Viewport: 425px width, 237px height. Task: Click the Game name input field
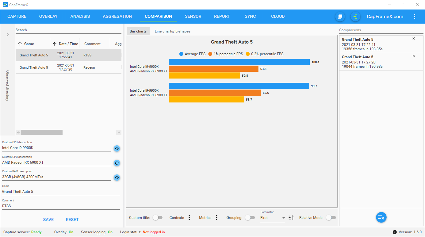click(61, 192)
